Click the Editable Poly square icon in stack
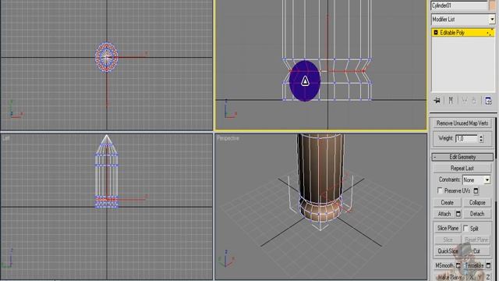The image size is (499, 281). pos(436,33)
